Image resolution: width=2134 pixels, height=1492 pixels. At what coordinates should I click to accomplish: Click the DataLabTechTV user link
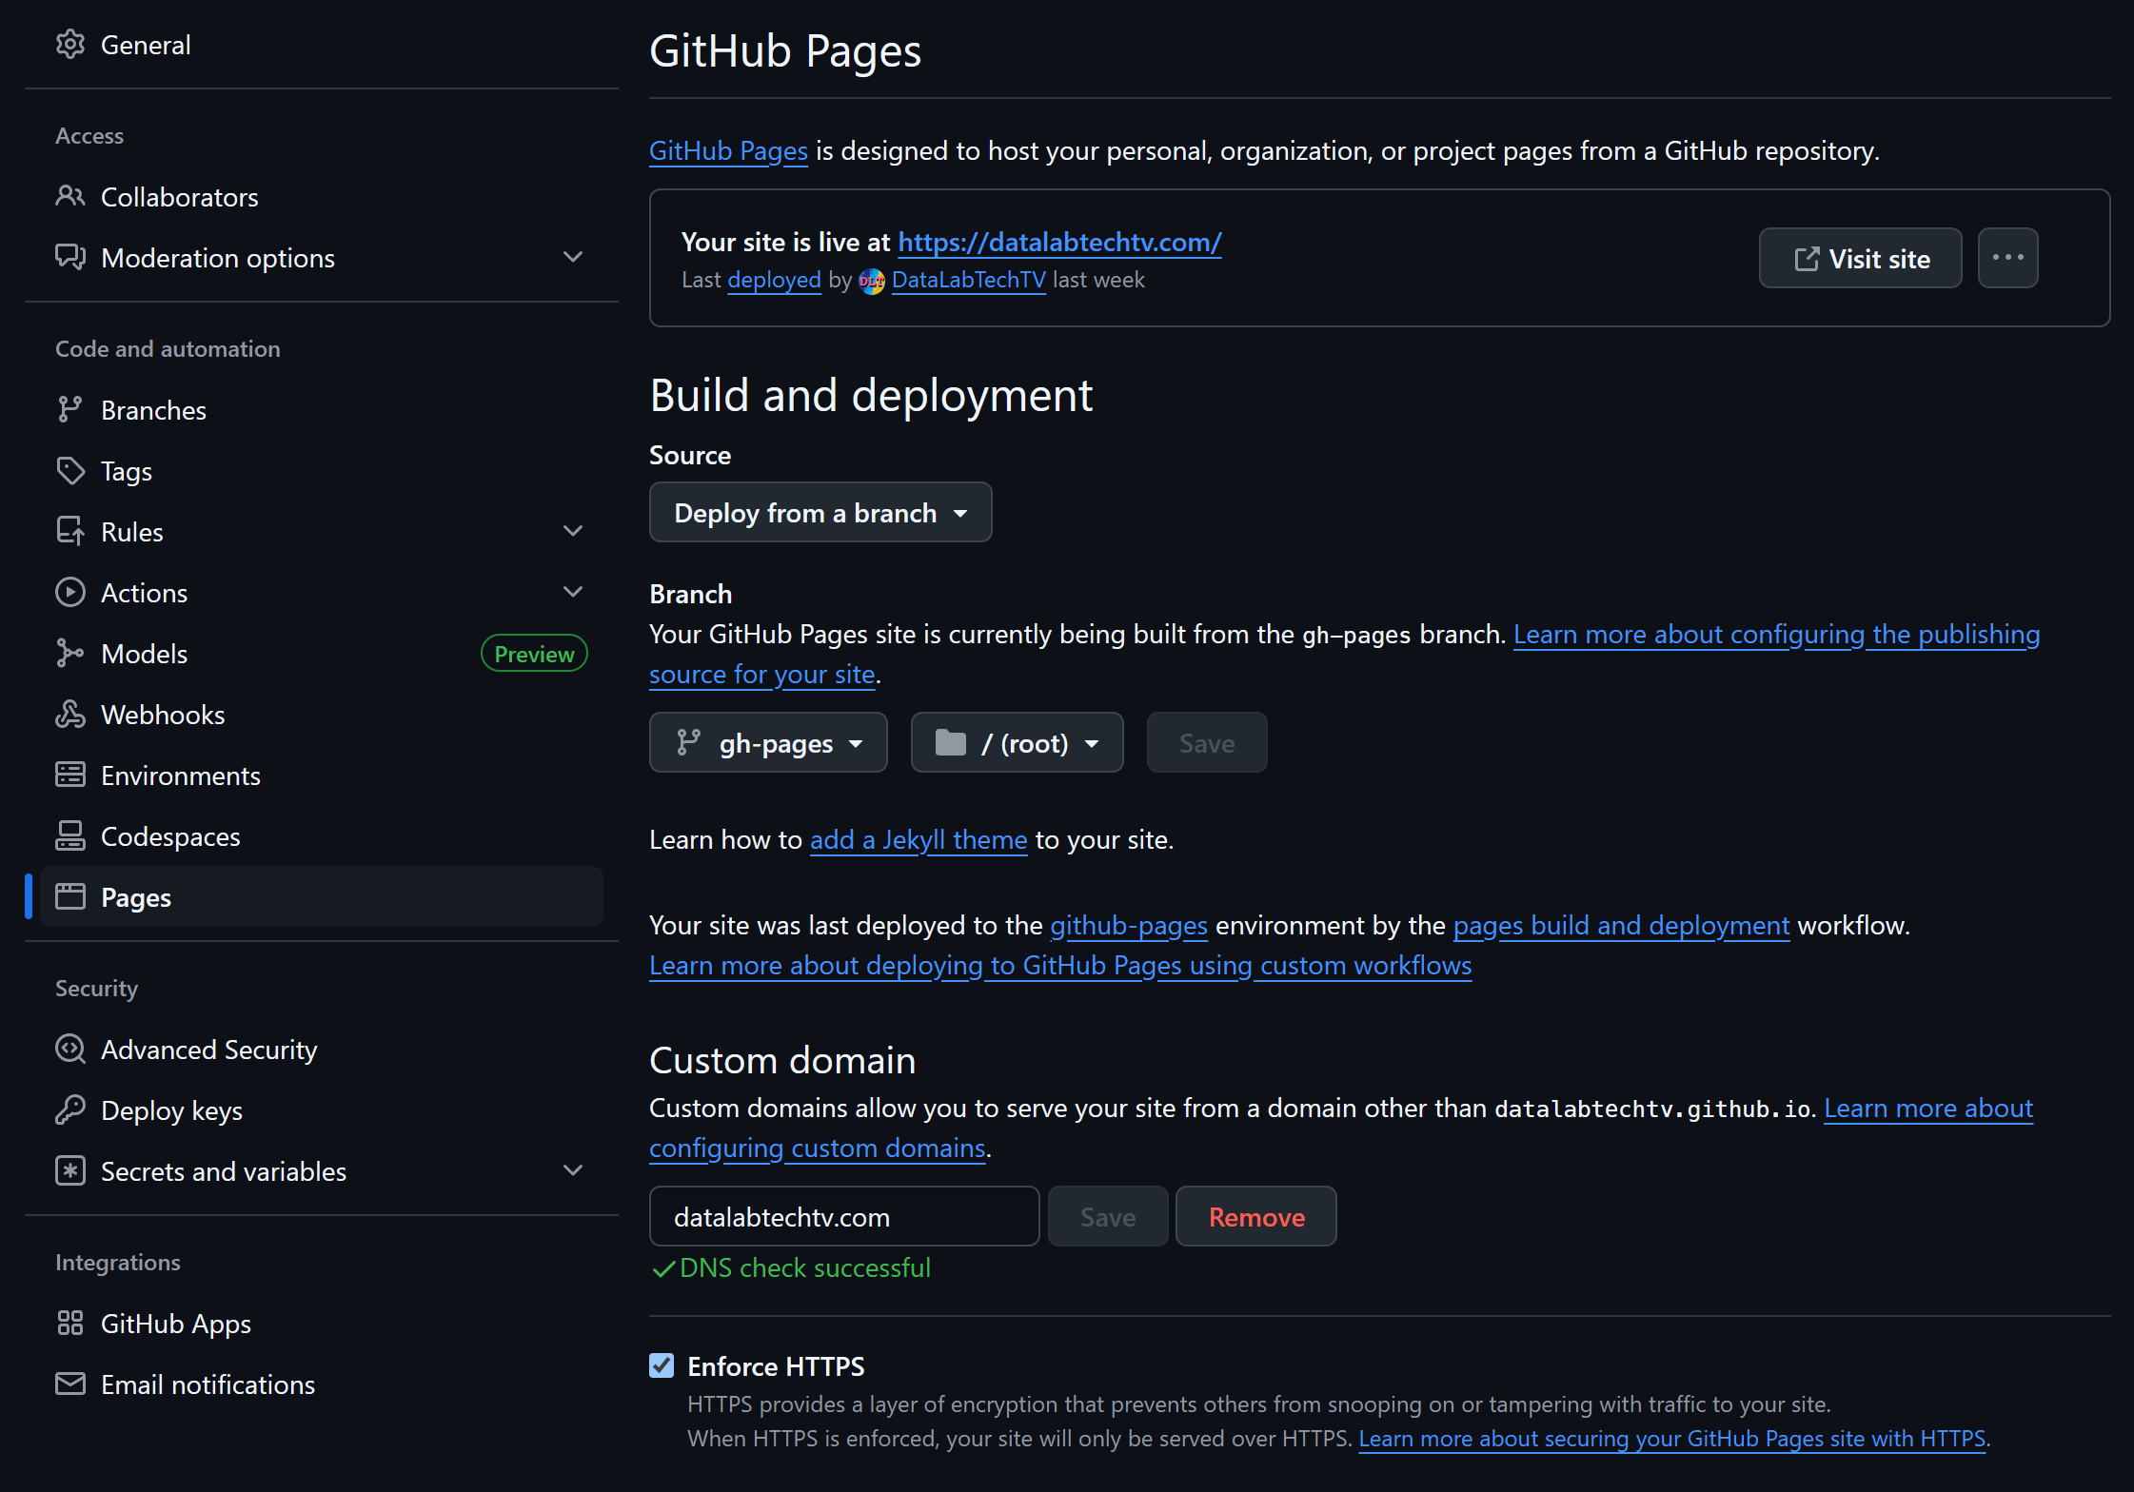click(968, 281)
